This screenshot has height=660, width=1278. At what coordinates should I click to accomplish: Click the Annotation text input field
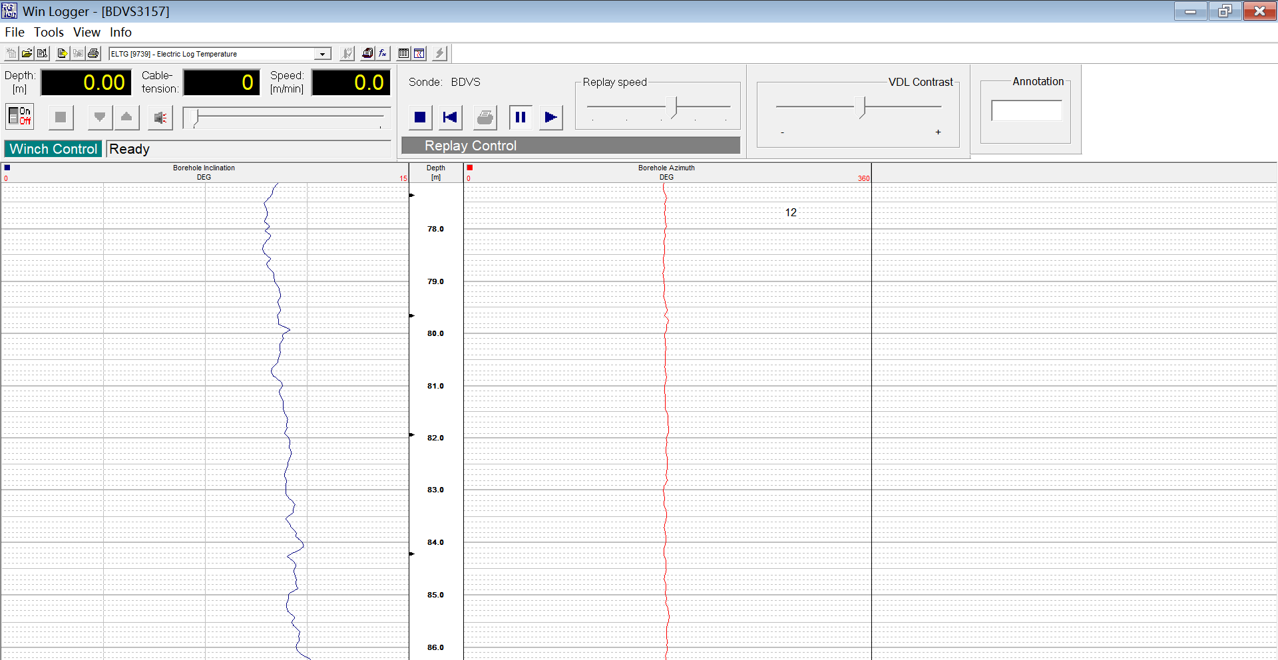1026,110
